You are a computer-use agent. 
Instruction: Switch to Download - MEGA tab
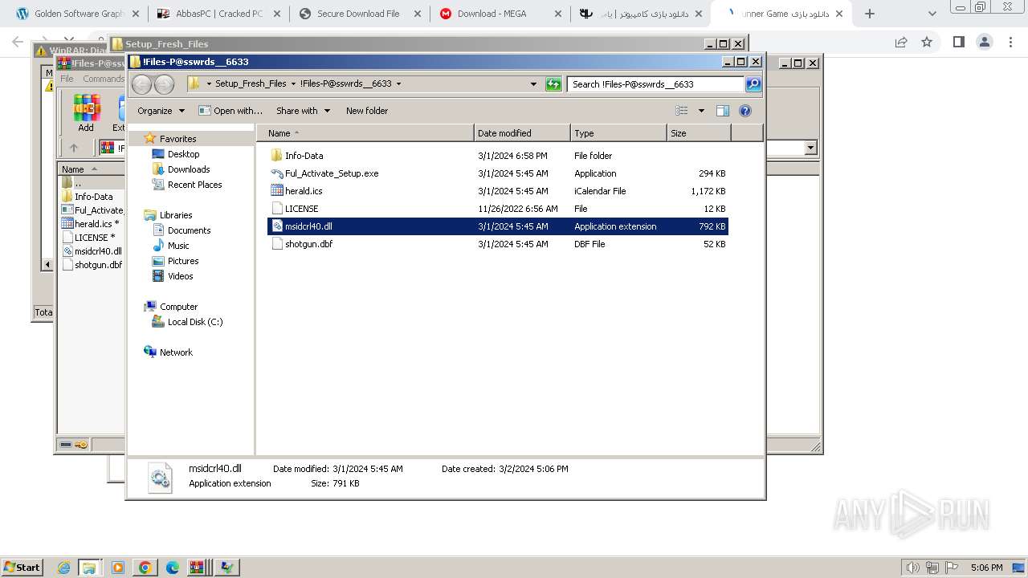[501, 14]
